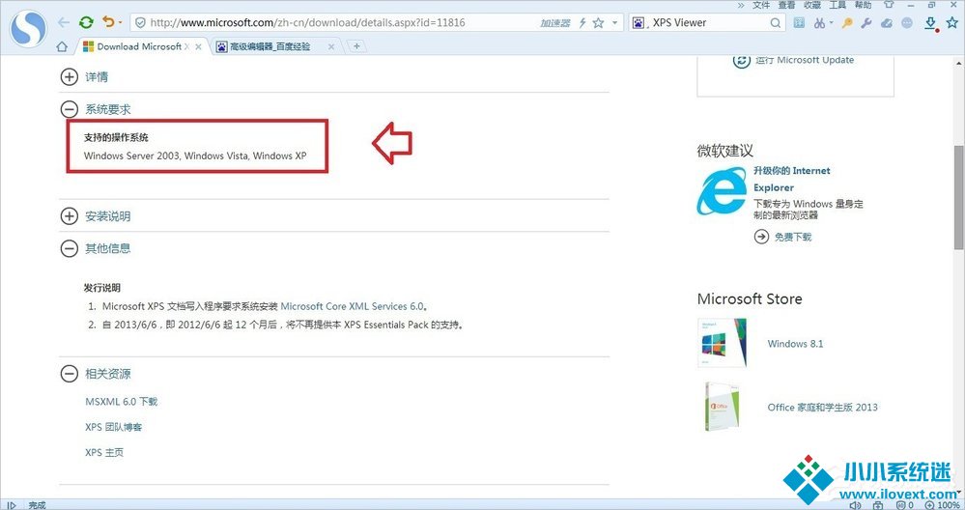Go to the browser home page icon
The height and width of the screenshot is (510, 965).
click(x=62, y=46)
